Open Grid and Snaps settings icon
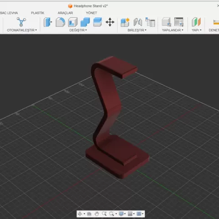Image resolution: width=219 pixels, height=219 pixels. coord(130,214)
